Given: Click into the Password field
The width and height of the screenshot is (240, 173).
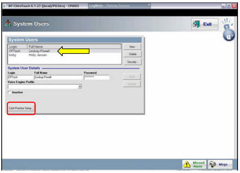Looking at the screenshot, I should [97, 77].
